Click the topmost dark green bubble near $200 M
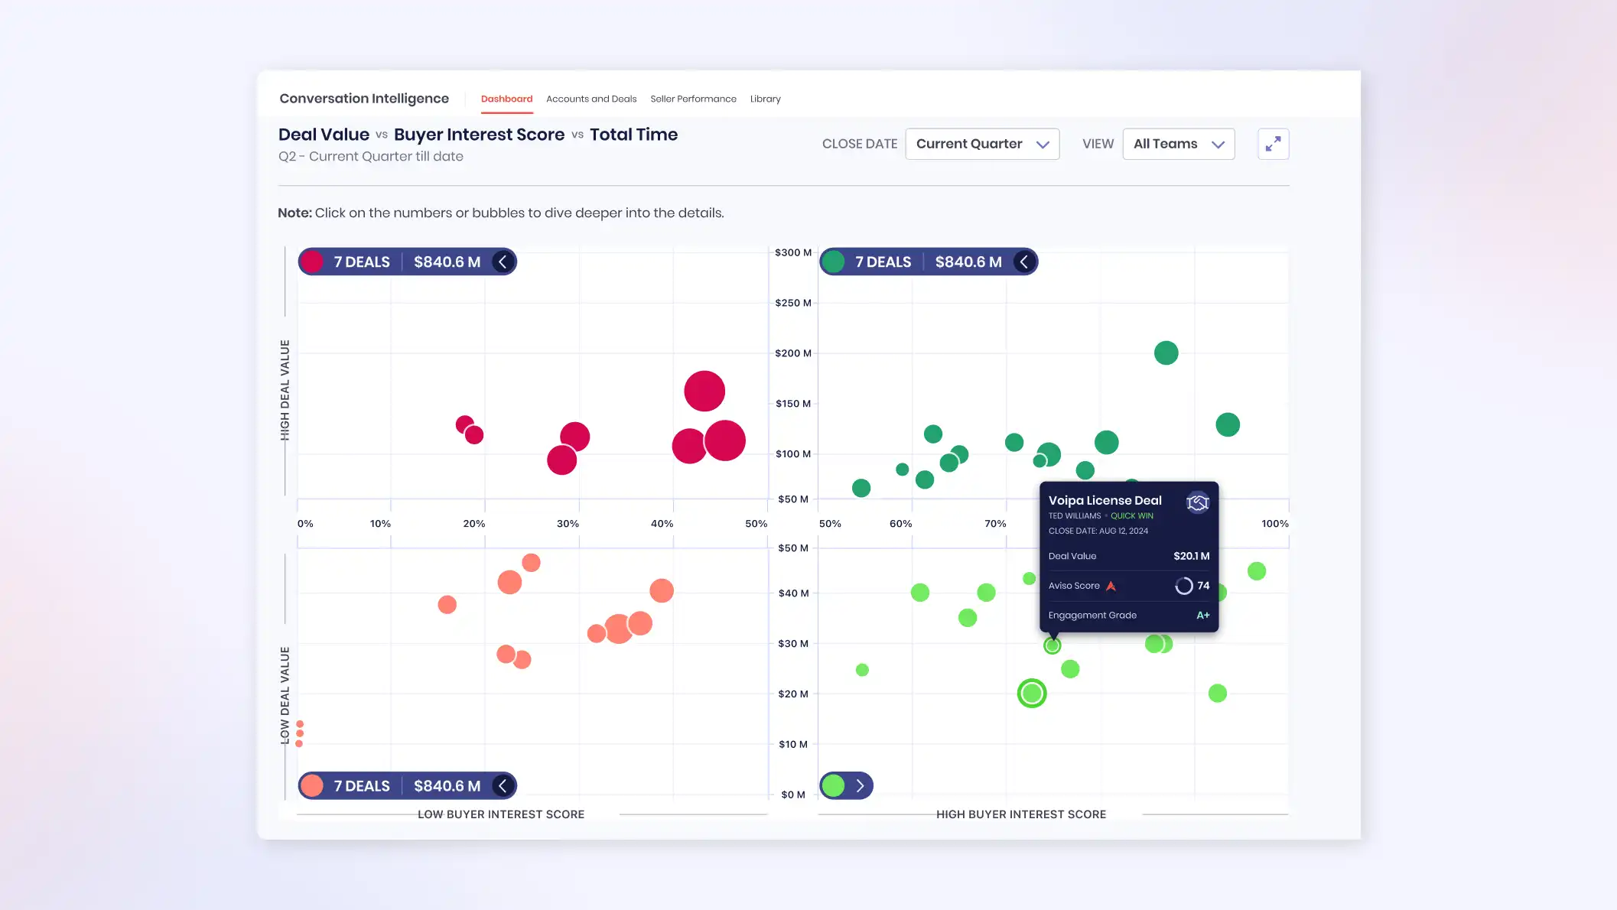1617x910 pixels. point(1166,353)
